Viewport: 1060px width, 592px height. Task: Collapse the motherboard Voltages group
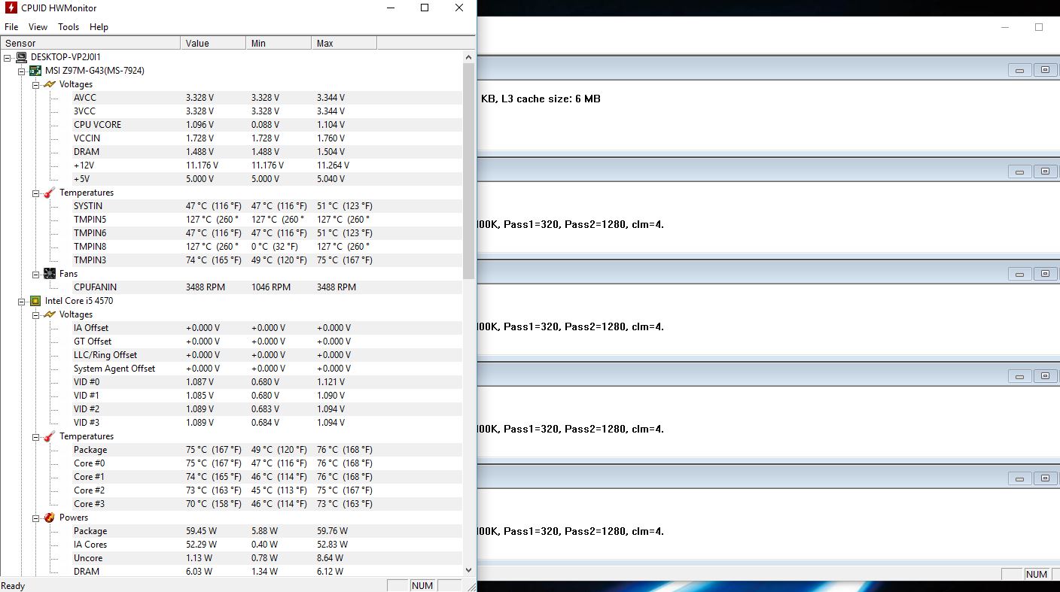pos(36,84)
